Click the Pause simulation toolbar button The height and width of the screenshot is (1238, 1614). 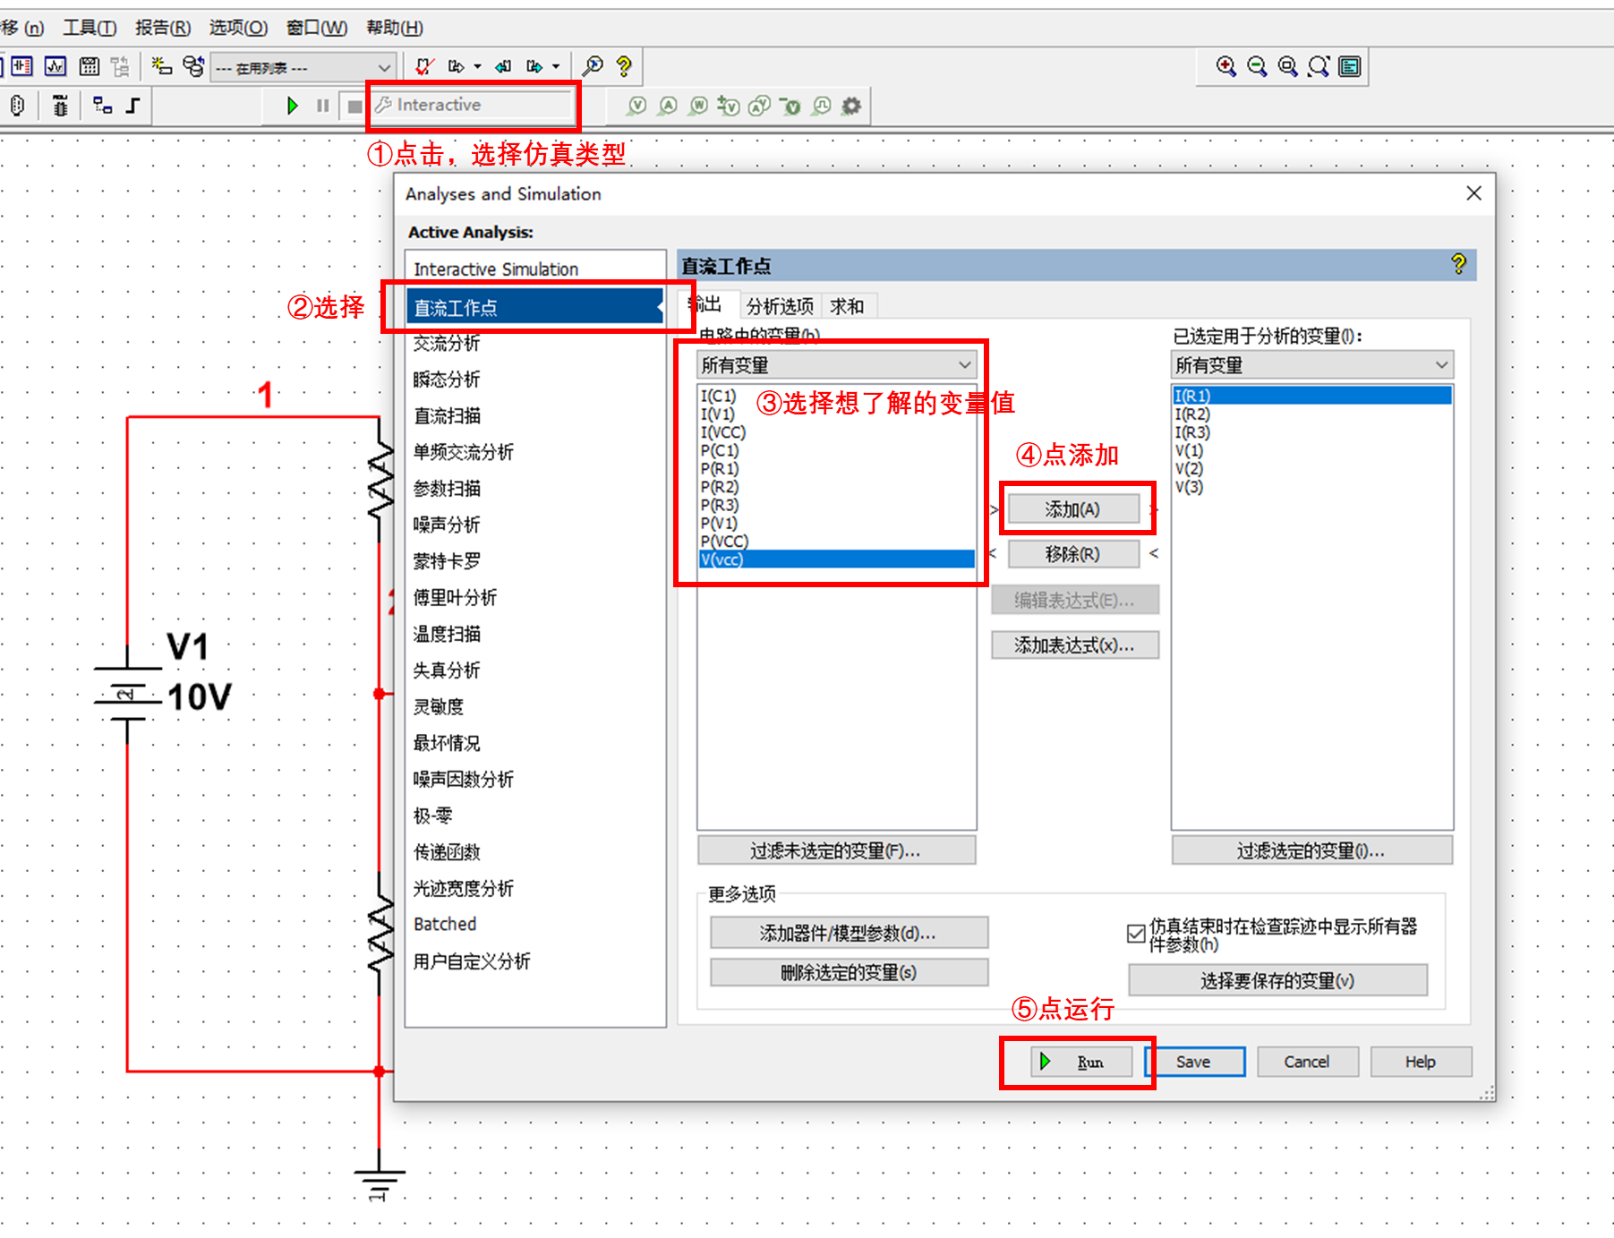click(x=323, y=106)
